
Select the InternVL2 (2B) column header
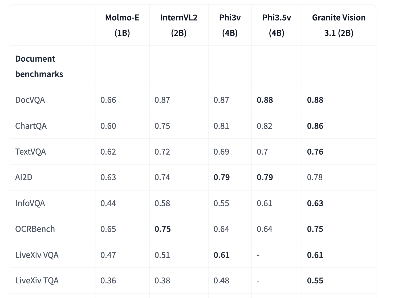point(178,25)
